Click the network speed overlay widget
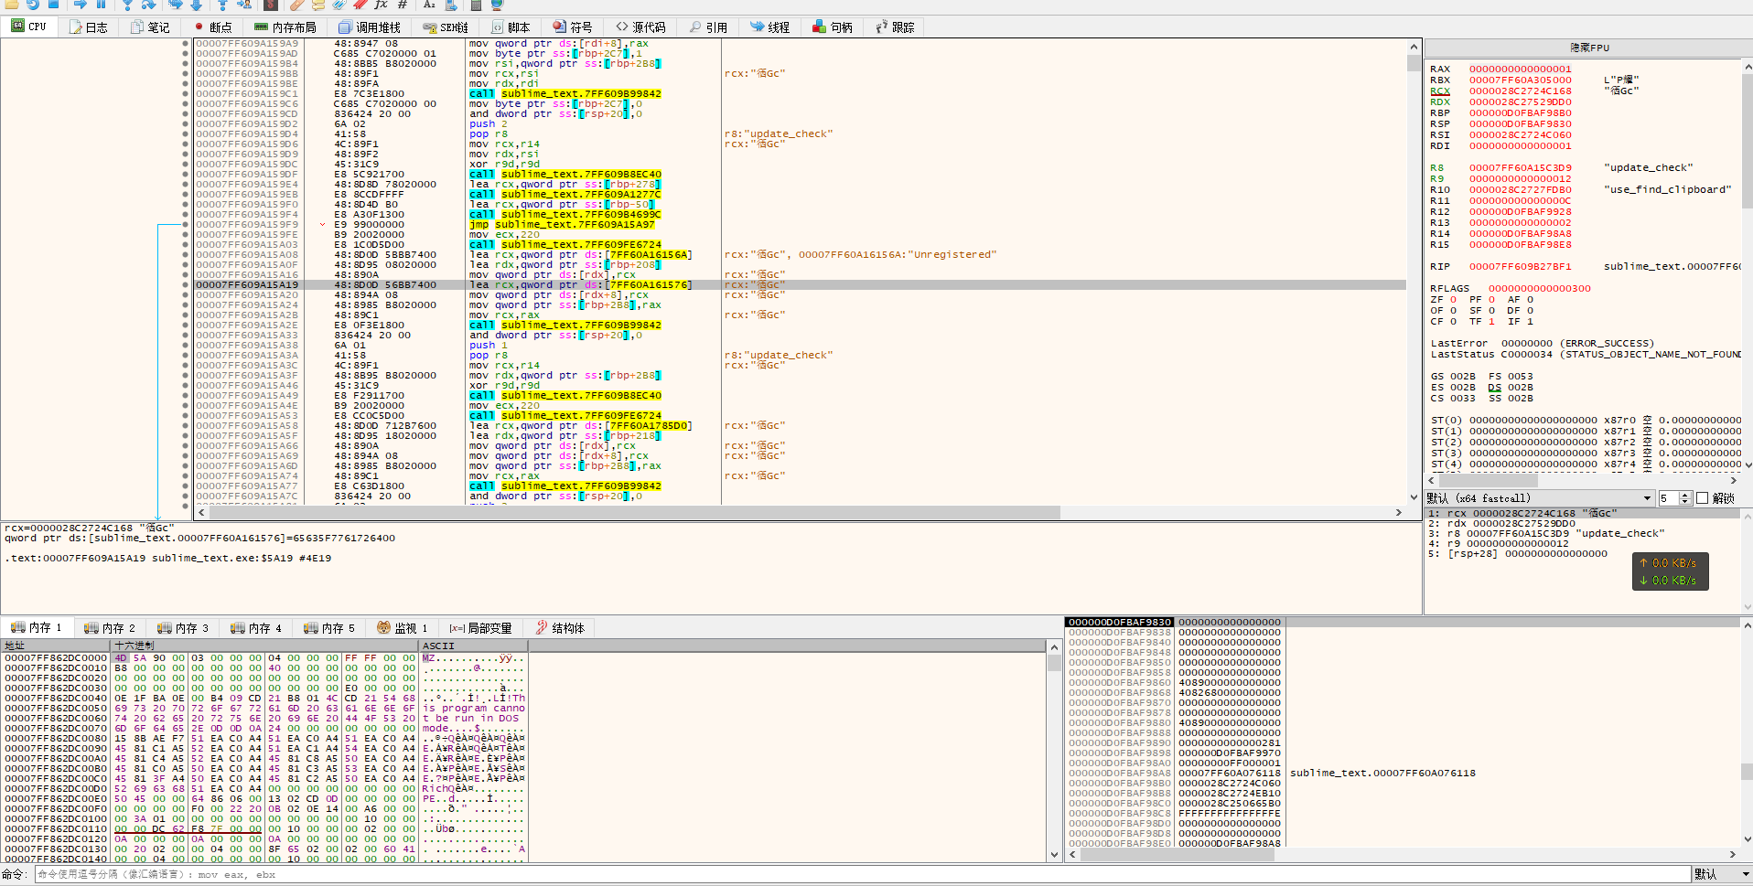 coord(1670,571)
